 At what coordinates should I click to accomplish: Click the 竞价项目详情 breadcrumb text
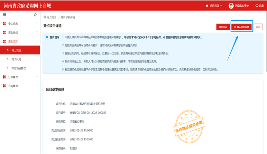point(68,17)
